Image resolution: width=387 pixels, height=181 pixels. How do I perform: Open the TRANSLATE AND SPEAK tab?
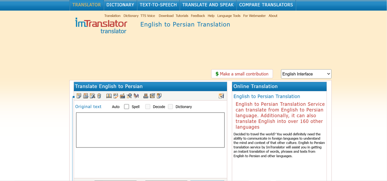[208, 5]
